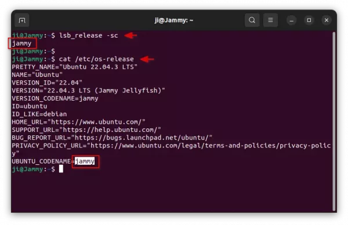Click the lsb_release -sc command text
This screenshot has width=348, height=225.
click(x=89, y=35)
